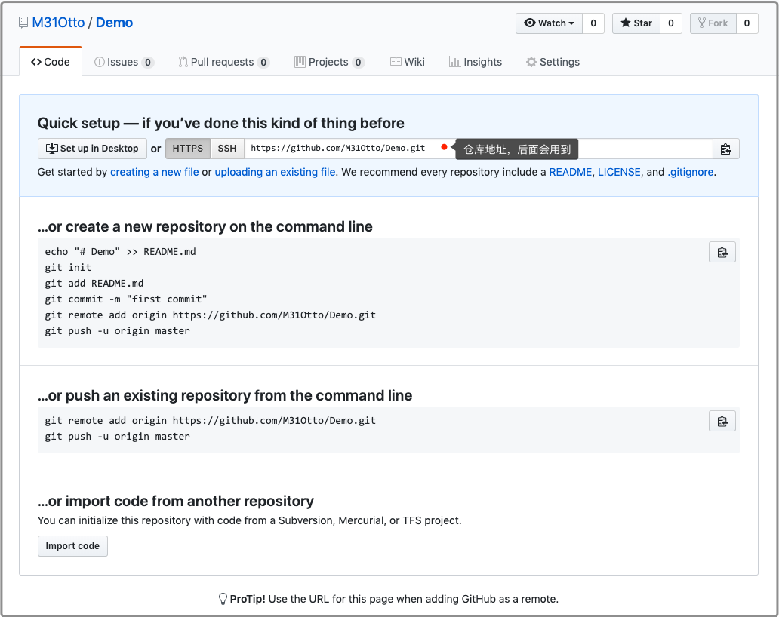Copy repository URL with the clipboard icon

(x=726, y=149)
